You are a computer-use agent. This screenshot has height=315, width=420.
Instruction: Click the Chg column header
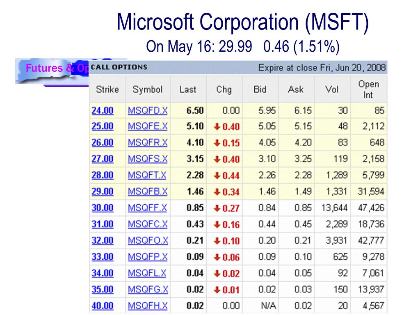click(x=224, y=90)
